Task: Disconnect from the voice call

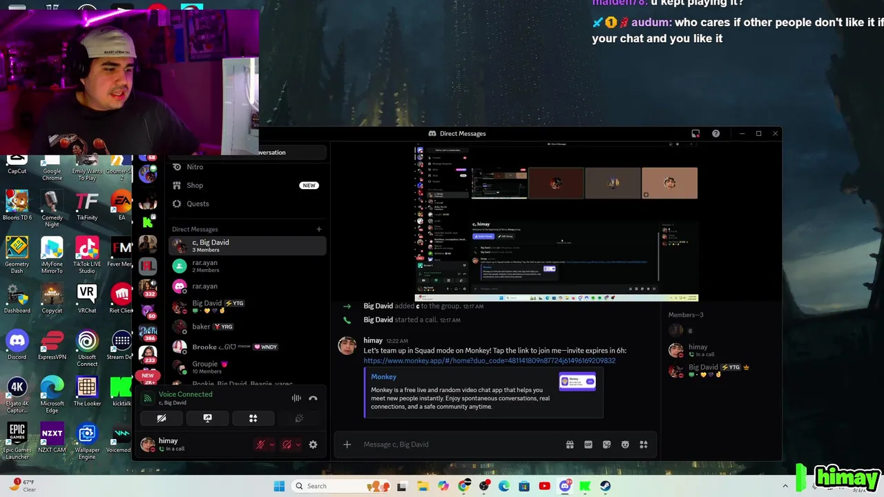Action: [313, 398]
